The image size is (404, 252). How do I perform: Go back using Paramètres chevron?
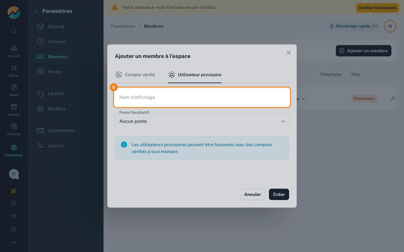[36, 11]
